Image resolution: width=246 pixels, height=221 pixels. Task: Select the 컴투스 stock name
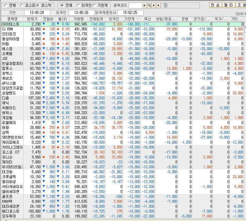pos(7,68)
